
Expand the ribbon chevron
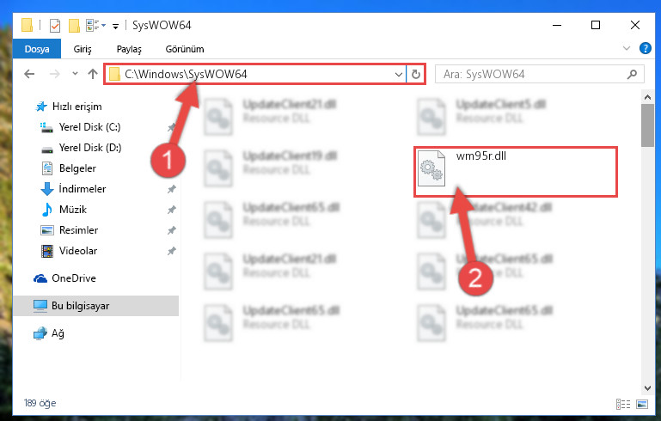[x=627, y=48]
